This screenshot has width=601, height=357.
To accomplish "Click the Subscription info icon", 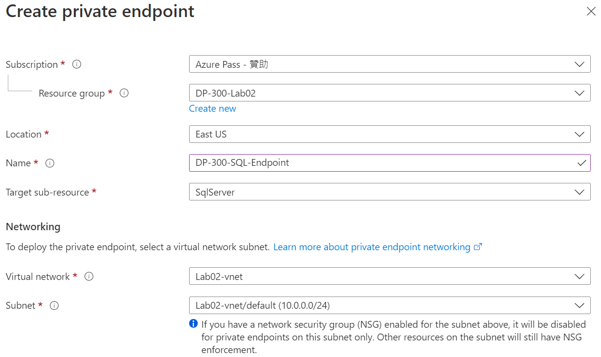I will click(77, 64).
